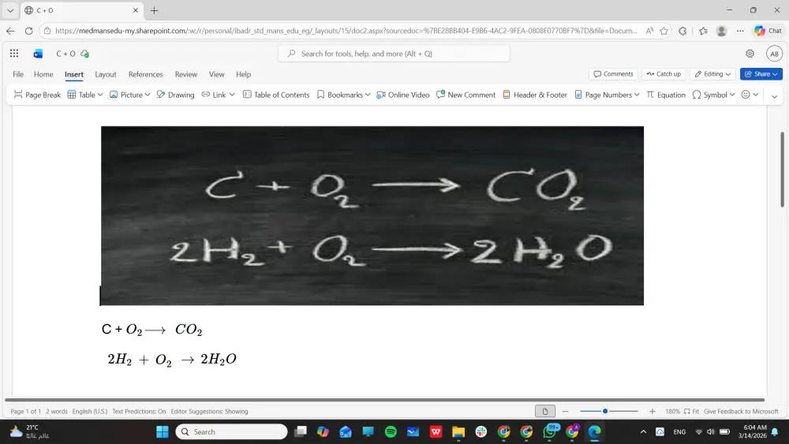Open Copilot Chat in browser
Screen dimensions: 789x444
point(768,31)
